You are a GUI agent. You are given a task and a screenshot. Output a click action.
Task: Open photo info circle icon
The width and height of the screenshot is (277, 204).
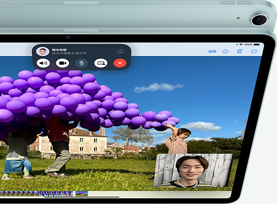(x=225, y=52)
